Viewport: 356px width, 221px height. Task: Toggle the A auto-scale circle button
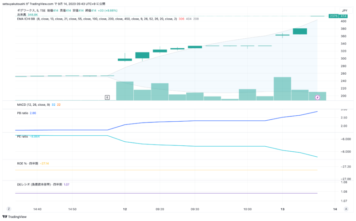click(x=346, y=209)
